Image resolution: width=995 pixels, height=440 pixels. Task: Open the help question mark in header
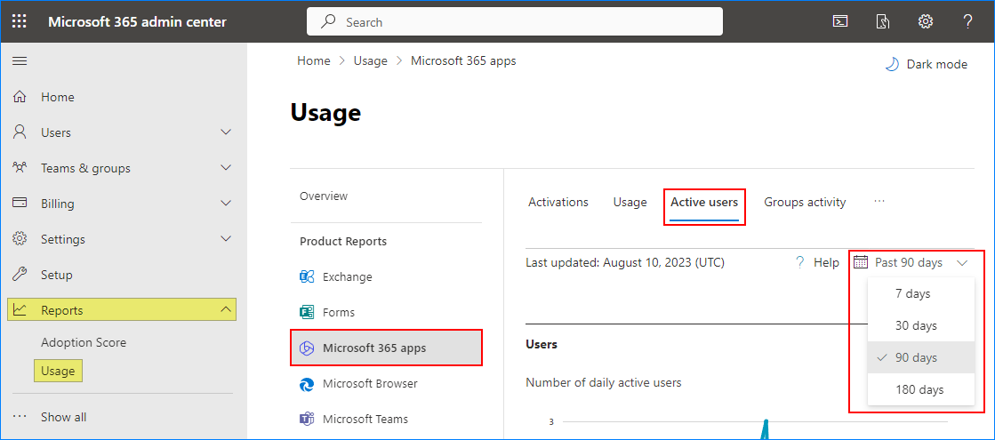[967, 21]
